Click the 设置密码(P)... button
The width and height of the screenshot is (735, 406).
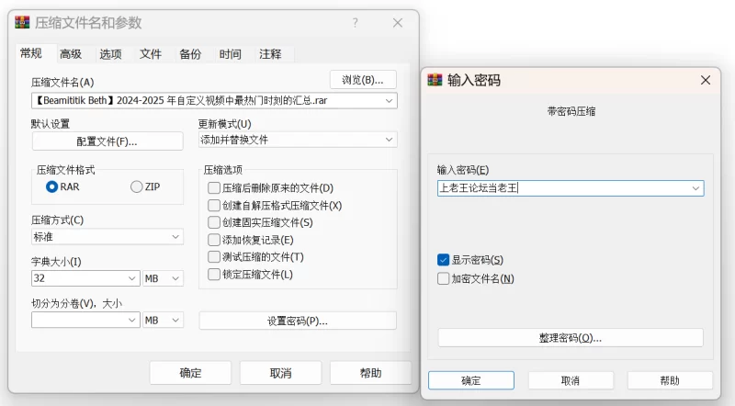298,321
